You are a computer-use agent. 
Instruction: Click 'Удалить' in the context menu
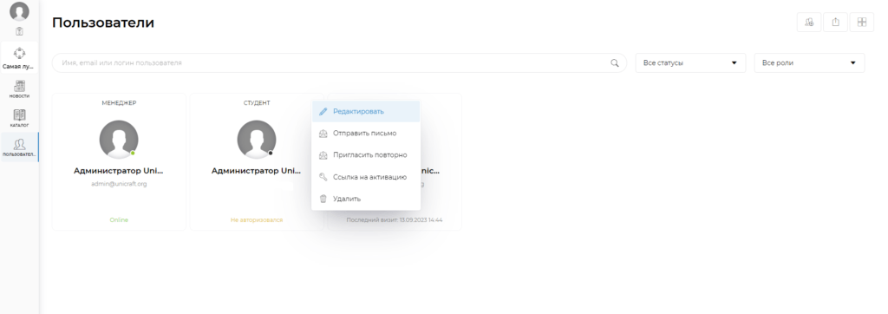point(366,199)
